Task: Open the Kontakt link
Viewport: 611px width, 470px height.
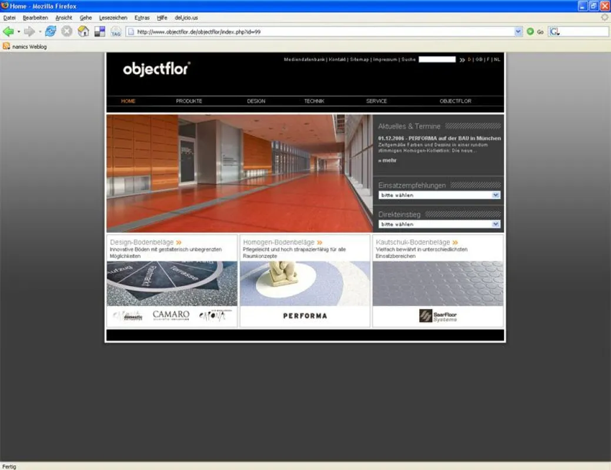Action: [x=337, y=59]
